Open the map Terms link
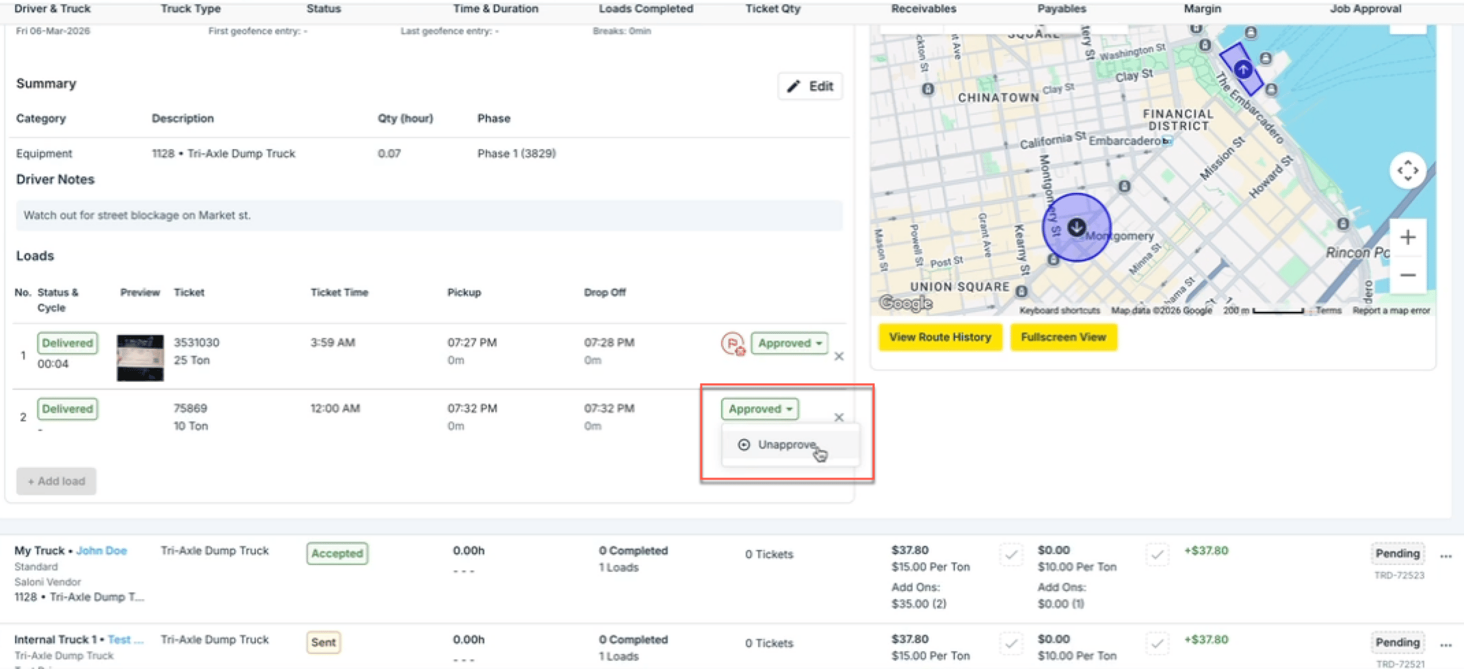The width and height of the screenshot is (1464, 669). 1329,311
